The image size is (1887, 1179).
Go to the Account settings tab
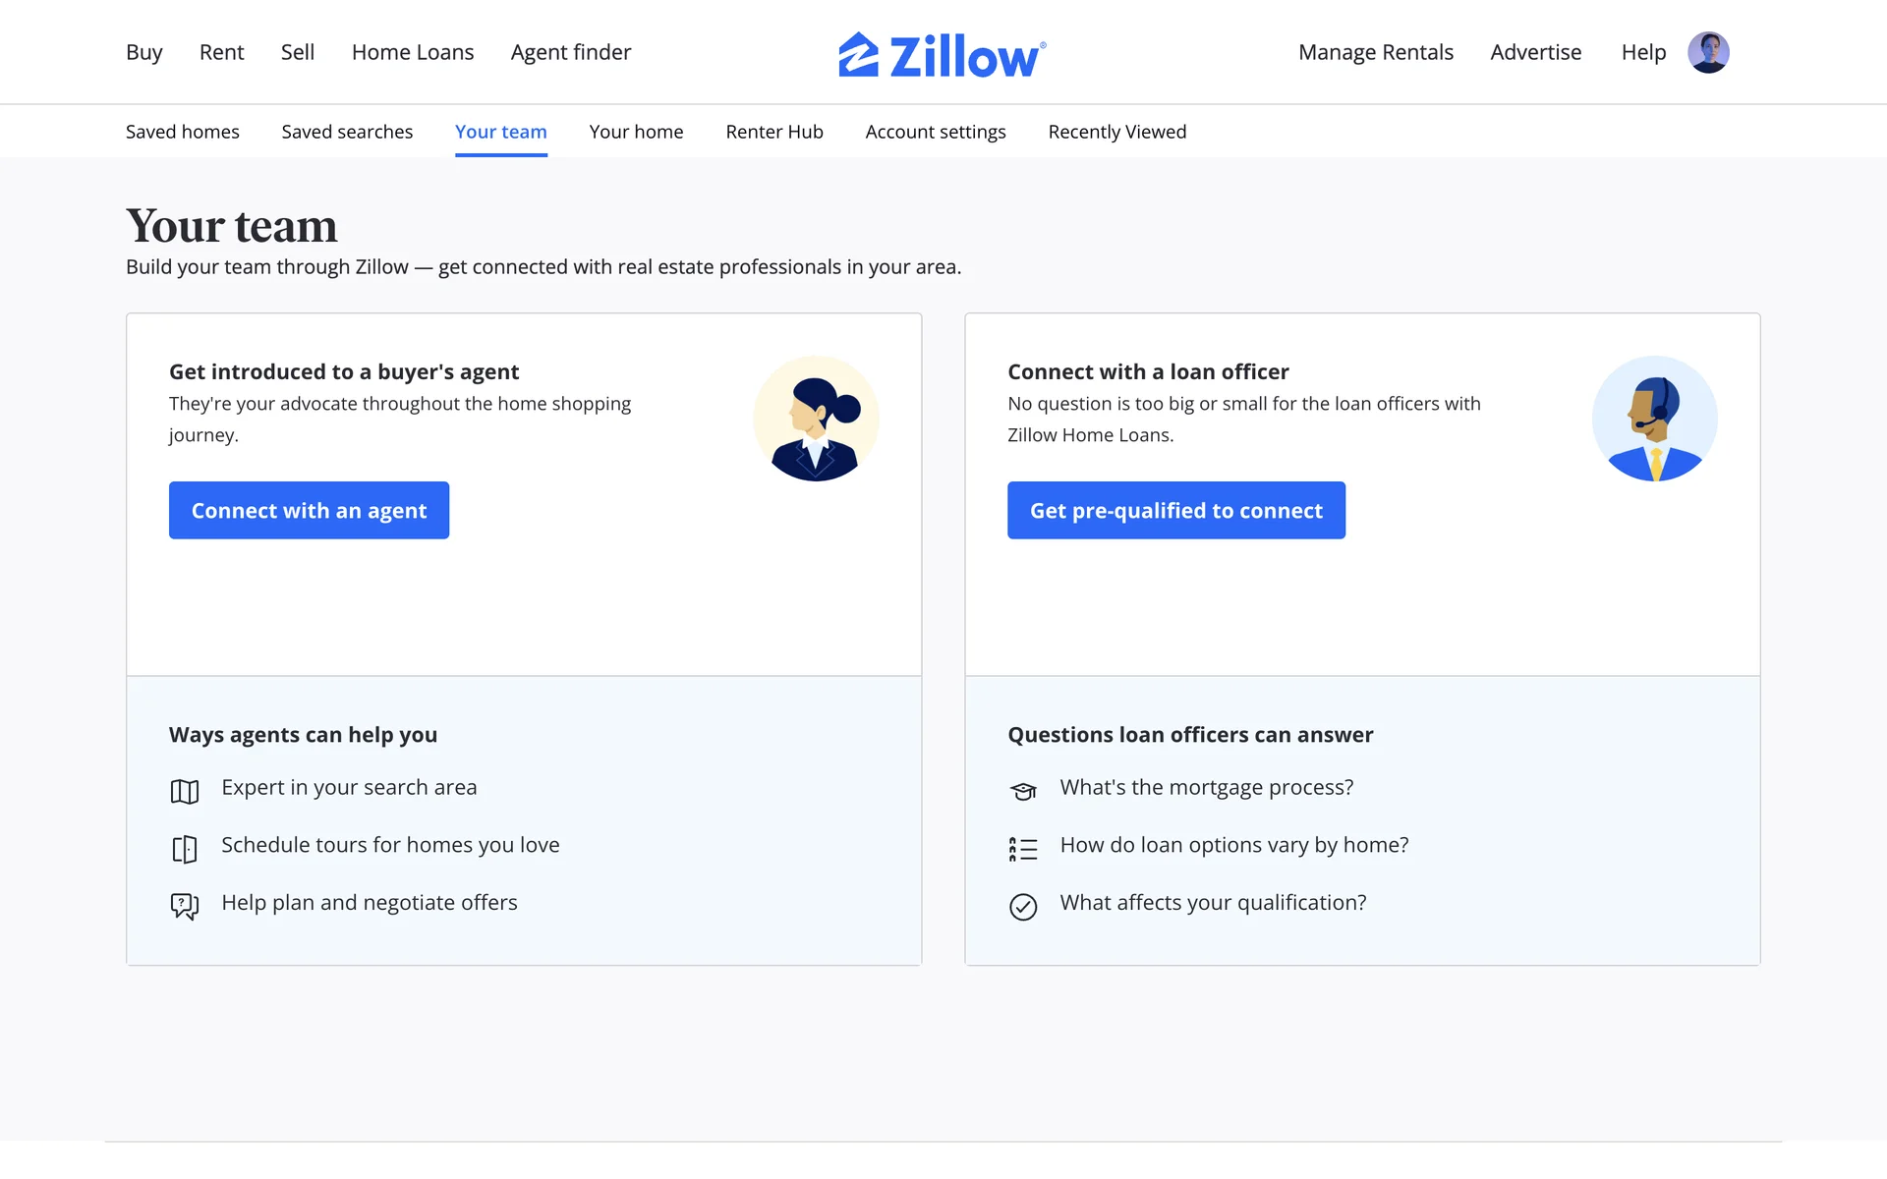936,132
